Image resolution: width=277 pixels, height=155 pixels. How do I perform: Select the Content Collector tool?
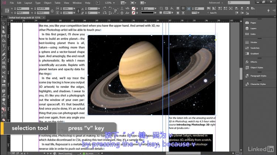[4, 40]
